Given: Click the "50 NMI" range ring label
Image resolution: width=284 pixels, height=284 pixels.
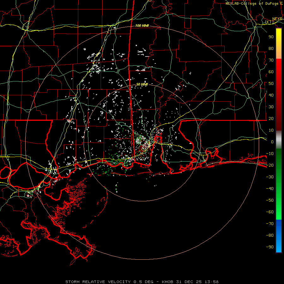Looking at the screenshot, I should (142, 84).
